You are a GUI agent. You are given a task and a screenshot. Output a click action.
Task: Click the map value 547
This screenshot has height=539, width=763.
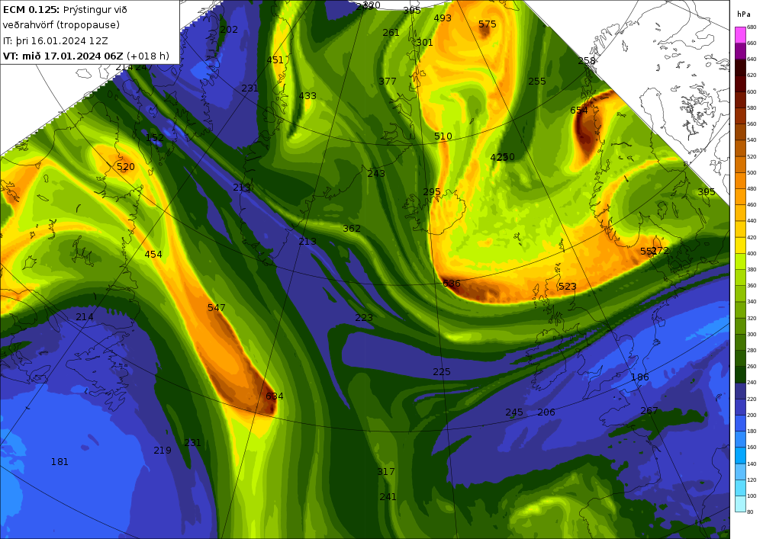pos(216,308)
